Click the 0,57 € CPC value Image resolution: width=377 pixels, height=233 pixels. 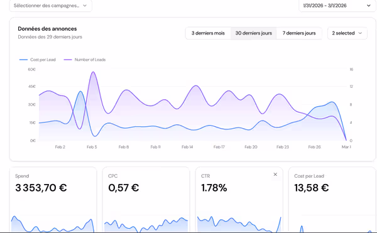tap(124, 188)
